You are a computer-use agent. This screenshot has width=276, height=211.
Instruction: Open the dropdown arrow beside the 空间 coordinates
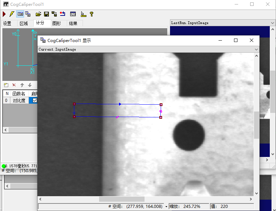pos(166,207)
